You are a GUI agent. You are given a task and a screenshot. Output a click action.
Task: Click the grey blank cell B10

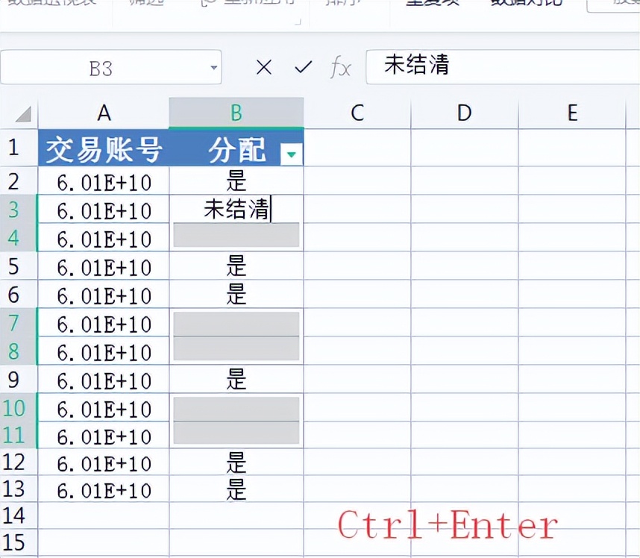point(236,409)
